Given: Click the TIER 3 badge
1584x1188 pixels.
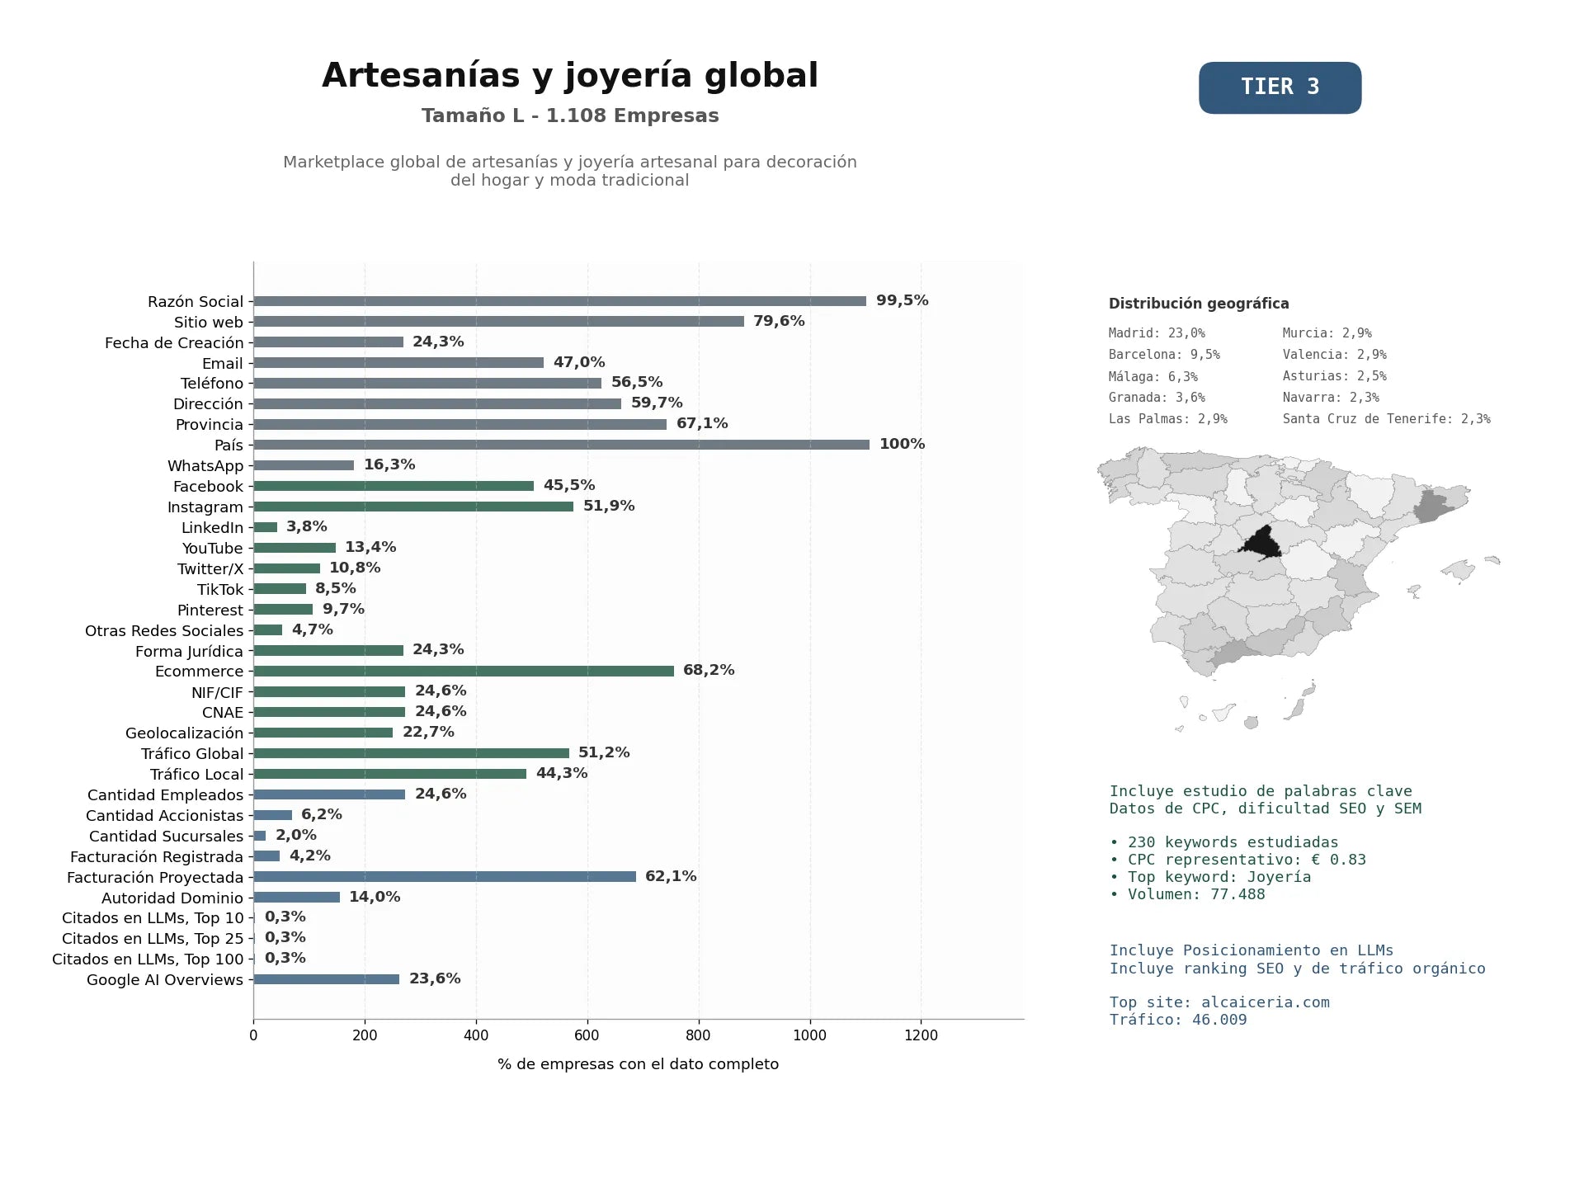Looking at the screenshot, I should [1280, 87].
